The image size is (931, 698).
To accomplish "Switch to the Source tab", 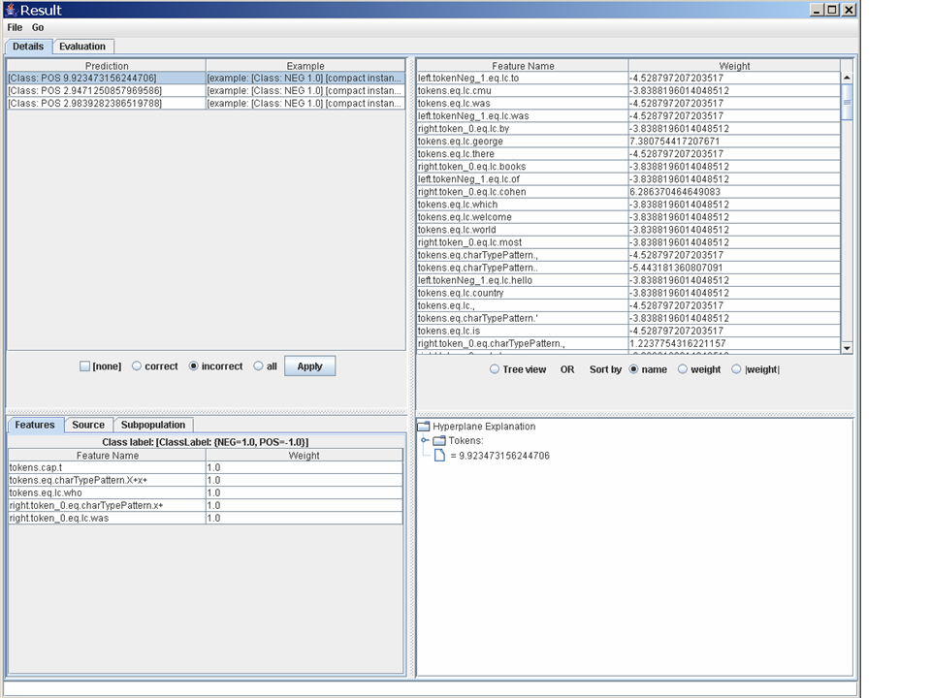I will pos(88,425).
